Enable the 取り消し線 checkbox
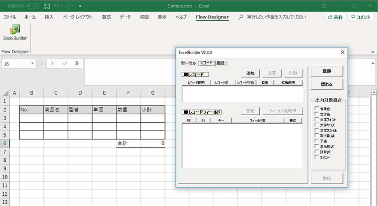 (x=317, y=136)
